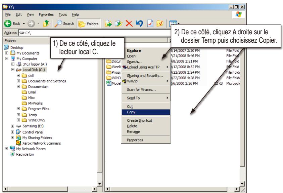Expand the Temp folder tree node
The width and height of the screenshot is (283, 193).
[x=19, y=115]
